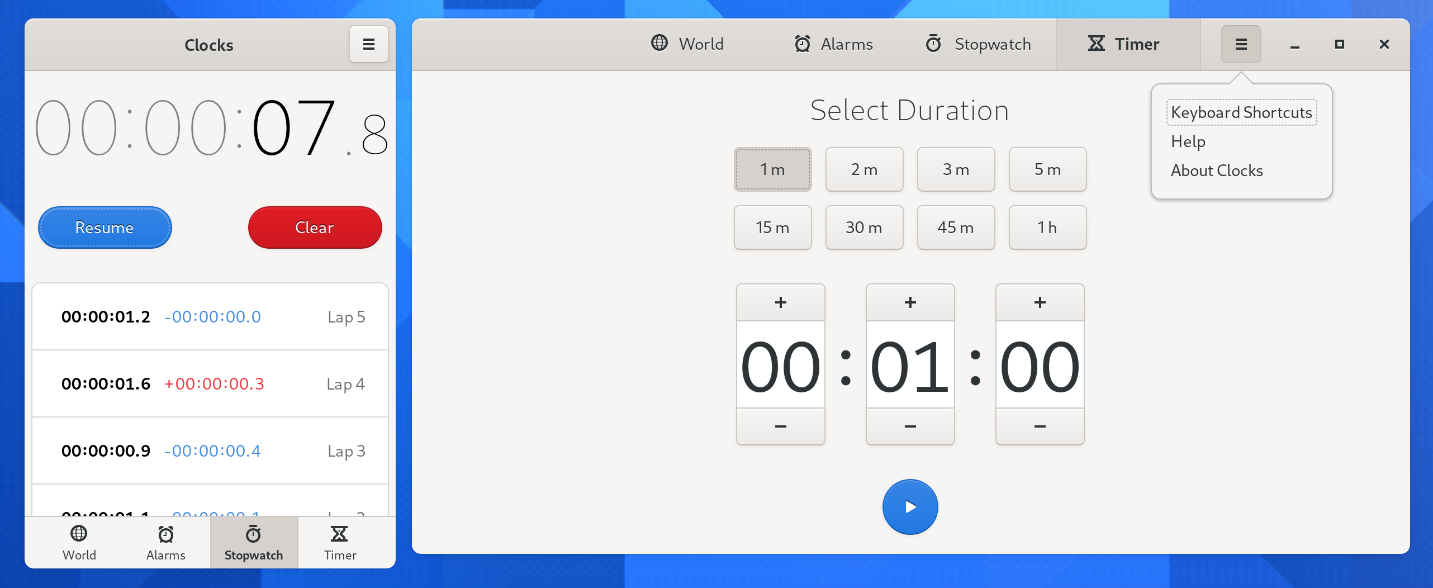Open the Stopwatch tab in the top header bar
The height and width of the screenshot is (588, 1433).
click(x=978, y=44)
